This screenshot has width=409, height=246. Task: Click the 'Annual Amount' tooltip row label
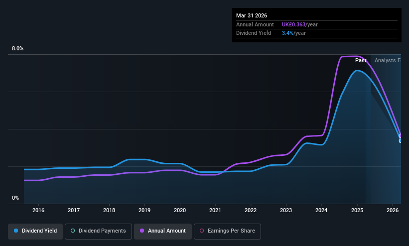(255, 24)
